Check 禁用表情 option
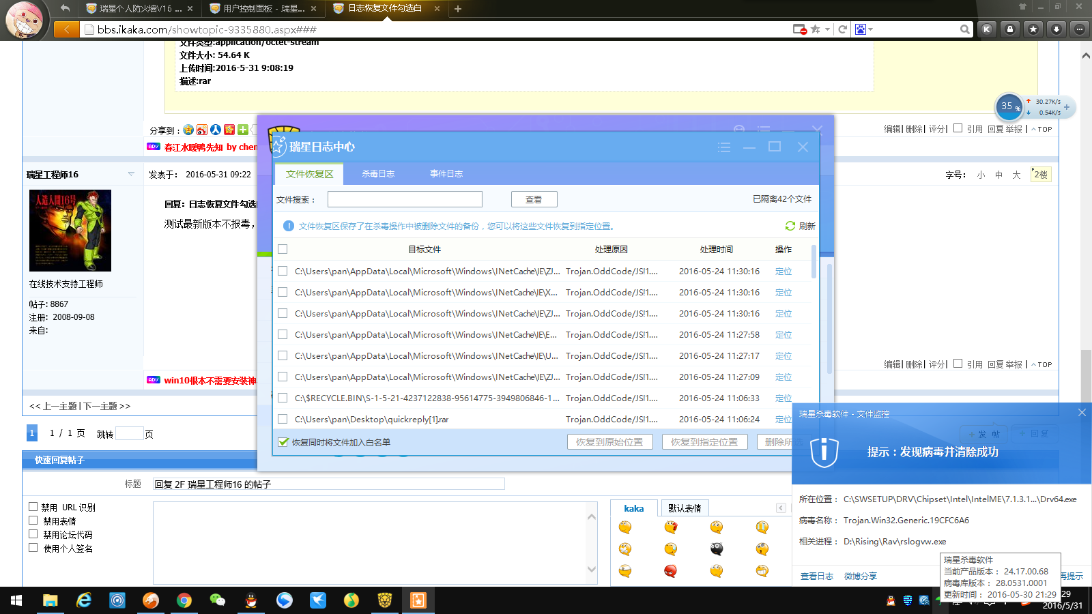1092x614 pixels. 33,521
